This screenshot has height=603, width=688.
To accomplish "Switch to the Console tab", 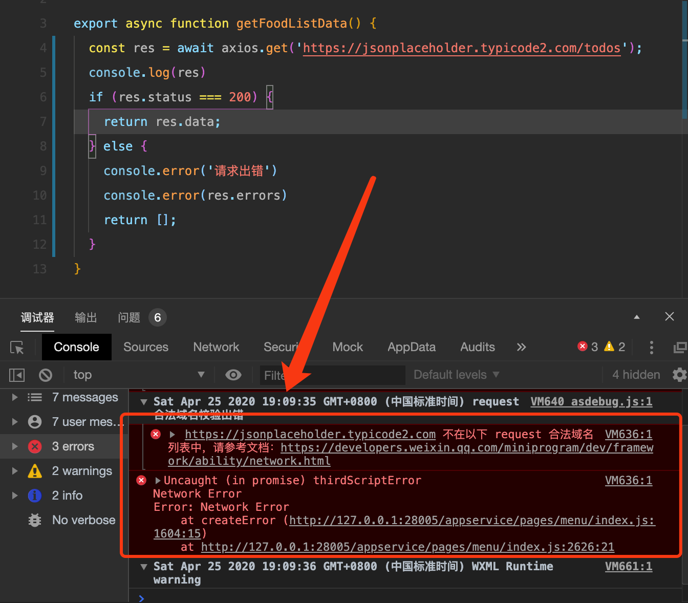I will pos(77,347).
